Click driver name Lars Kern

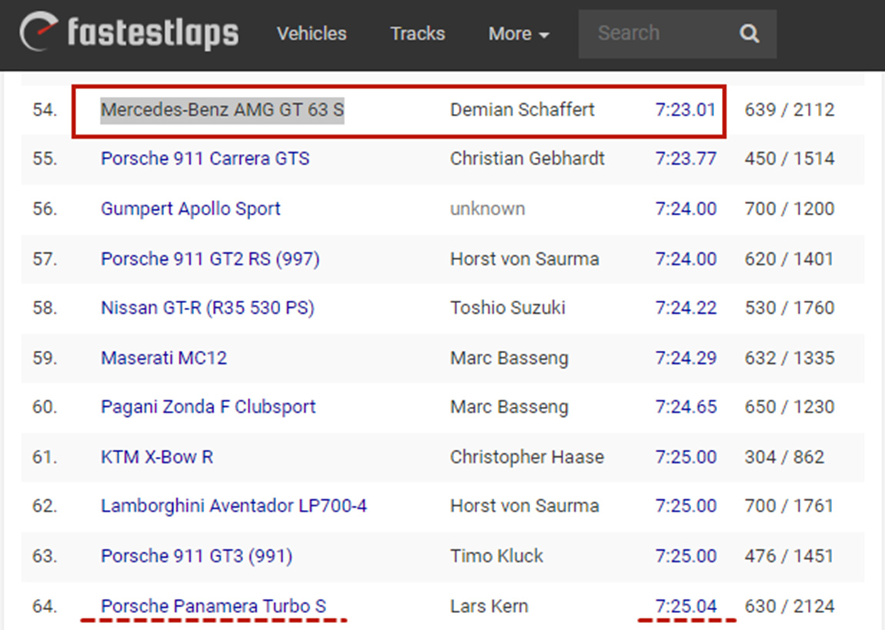(489, 606)
